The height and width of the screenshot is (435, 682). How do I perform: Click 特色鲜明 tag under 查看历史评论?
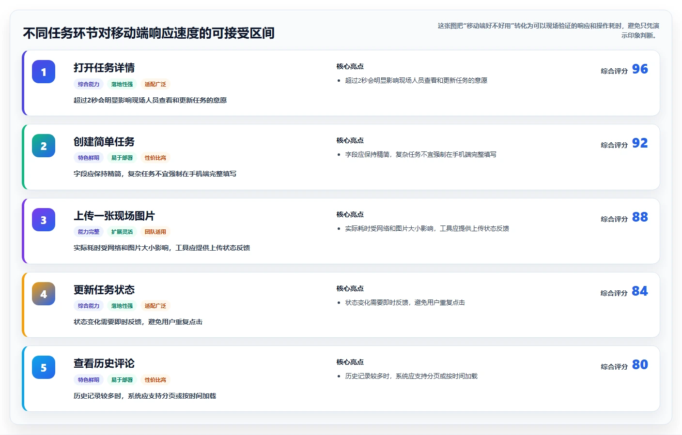point(89,380)
